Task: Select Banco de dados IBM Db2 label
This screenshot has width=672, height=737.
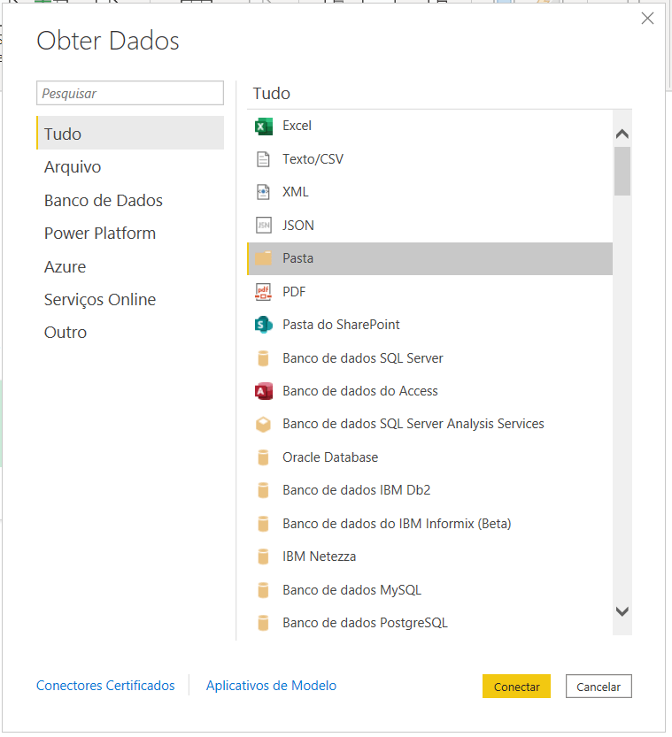Action: (x=356, y=490)
